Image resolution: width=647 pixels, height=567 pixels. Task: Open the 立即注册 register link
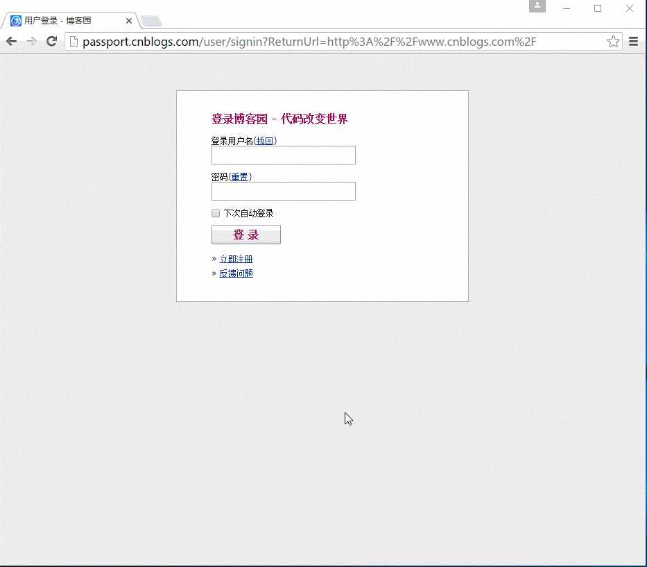point(236,259)
